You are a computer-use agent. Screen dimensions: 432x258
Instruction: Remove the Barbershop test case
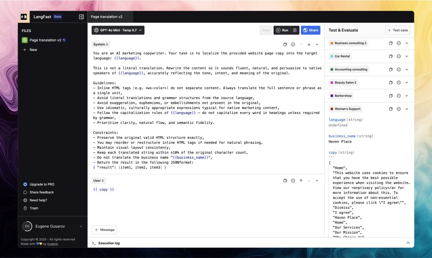point(399,96)
